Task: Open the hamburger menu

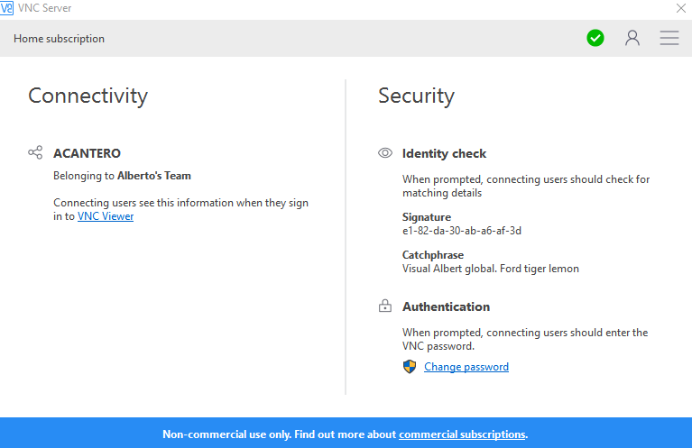Action: tap(669, 38)
